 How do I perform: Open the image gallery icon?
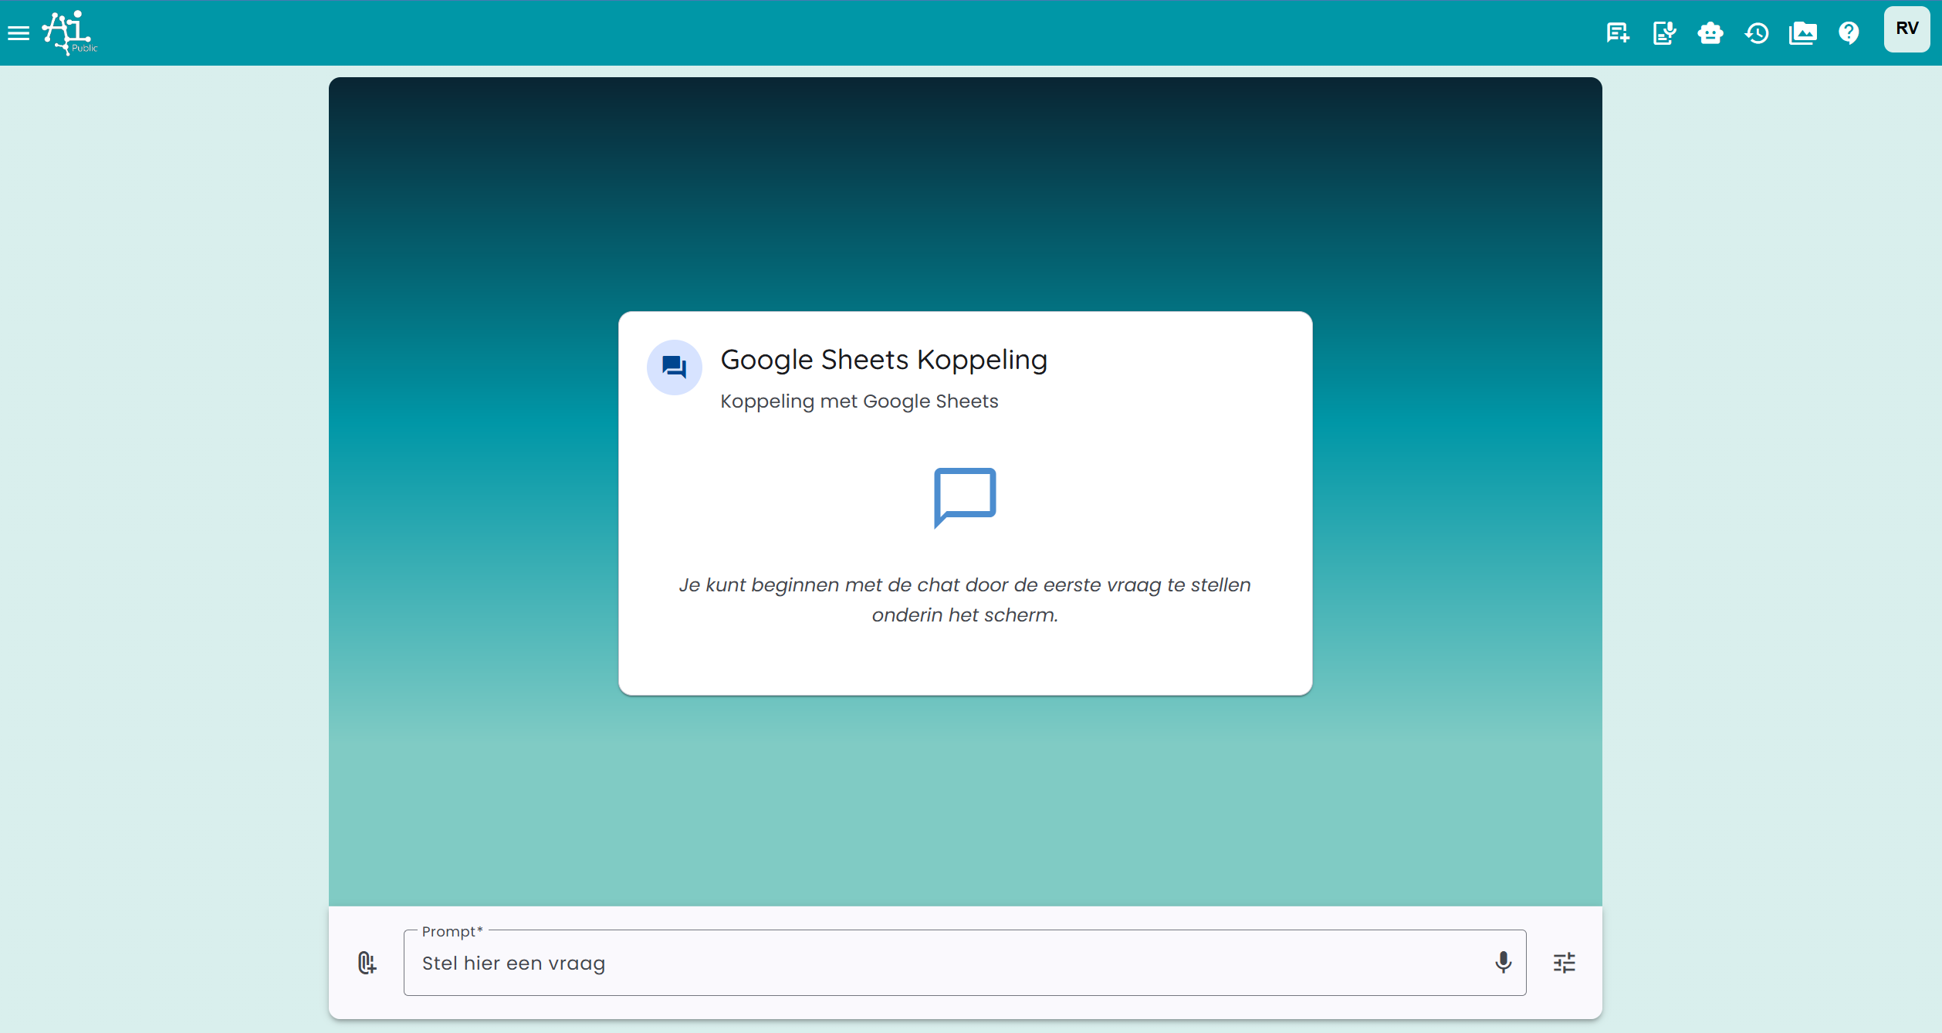[1802, 33]
